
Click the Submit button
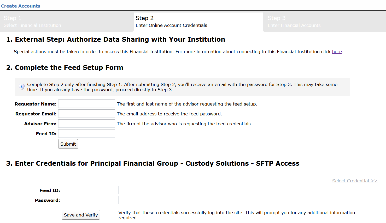point(68,144)
